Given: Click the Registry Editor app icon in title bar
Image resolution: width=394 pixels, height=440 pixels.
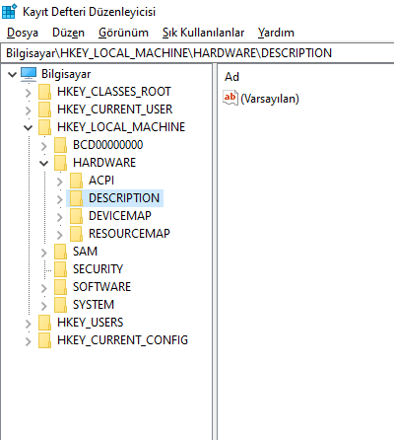Looking at the screenshot, I should 9,11.
